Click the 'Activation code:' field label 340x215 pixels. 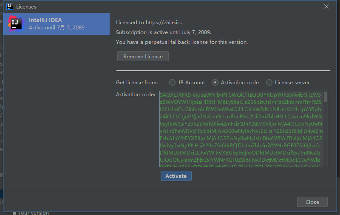[x=135, y=95]
